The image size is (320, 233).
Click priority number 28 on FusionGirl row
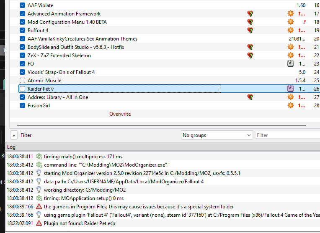click(317, 105)
